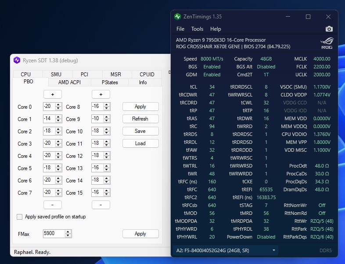
Task: Switch to the PStates tab
Action: click(110, 82)
